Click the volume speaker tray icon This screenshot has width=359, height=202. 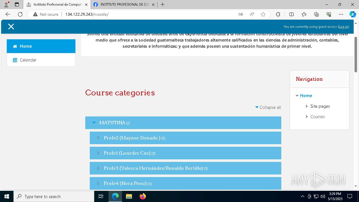click(x=323, y=196)
